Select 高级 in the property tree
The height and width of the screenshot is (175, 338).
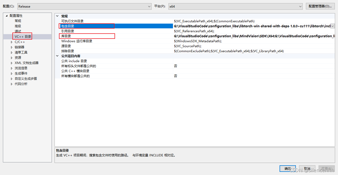[18, 26]
